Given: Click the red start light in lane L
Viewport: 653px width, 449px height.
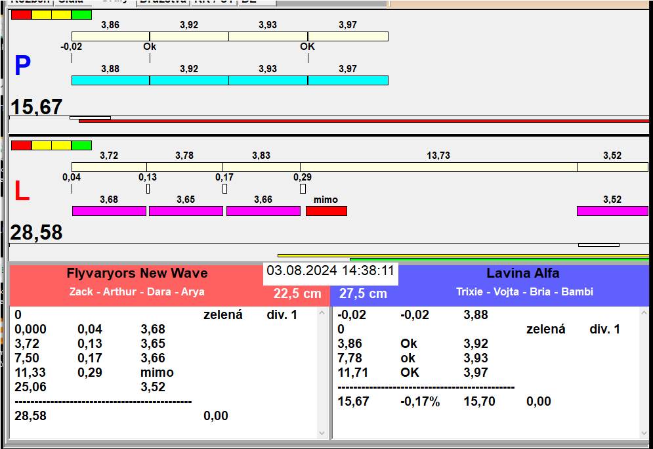Looking at the screenshot, I should (21, 145).
